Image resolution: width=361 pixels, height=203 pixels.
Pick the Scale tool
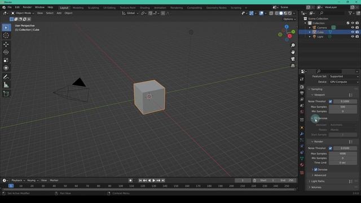[6, 60]
